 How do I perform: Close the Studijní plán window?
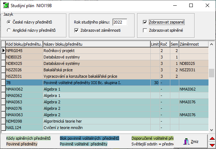[x=207, y=6]
